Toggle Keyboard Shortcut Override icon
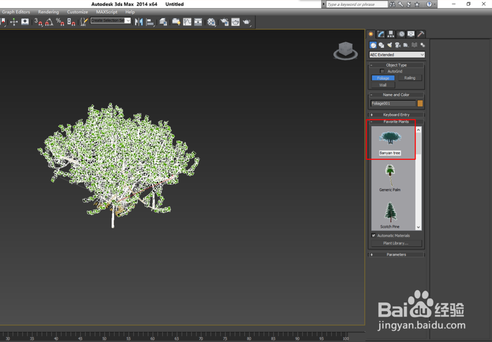Image resolution: width=492 pixels, height=342 pixels. coord(25,22)
